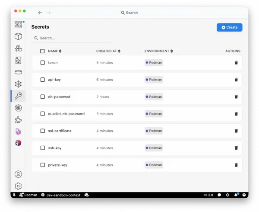Image resolution: width=259 pixels, height=212 pixels.
Task: Click the Podman badge in db-password row
Action: click(154, 96)
